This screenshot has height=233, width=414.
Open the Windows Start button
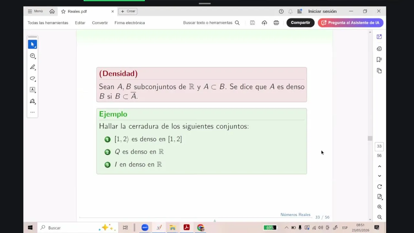30,228
